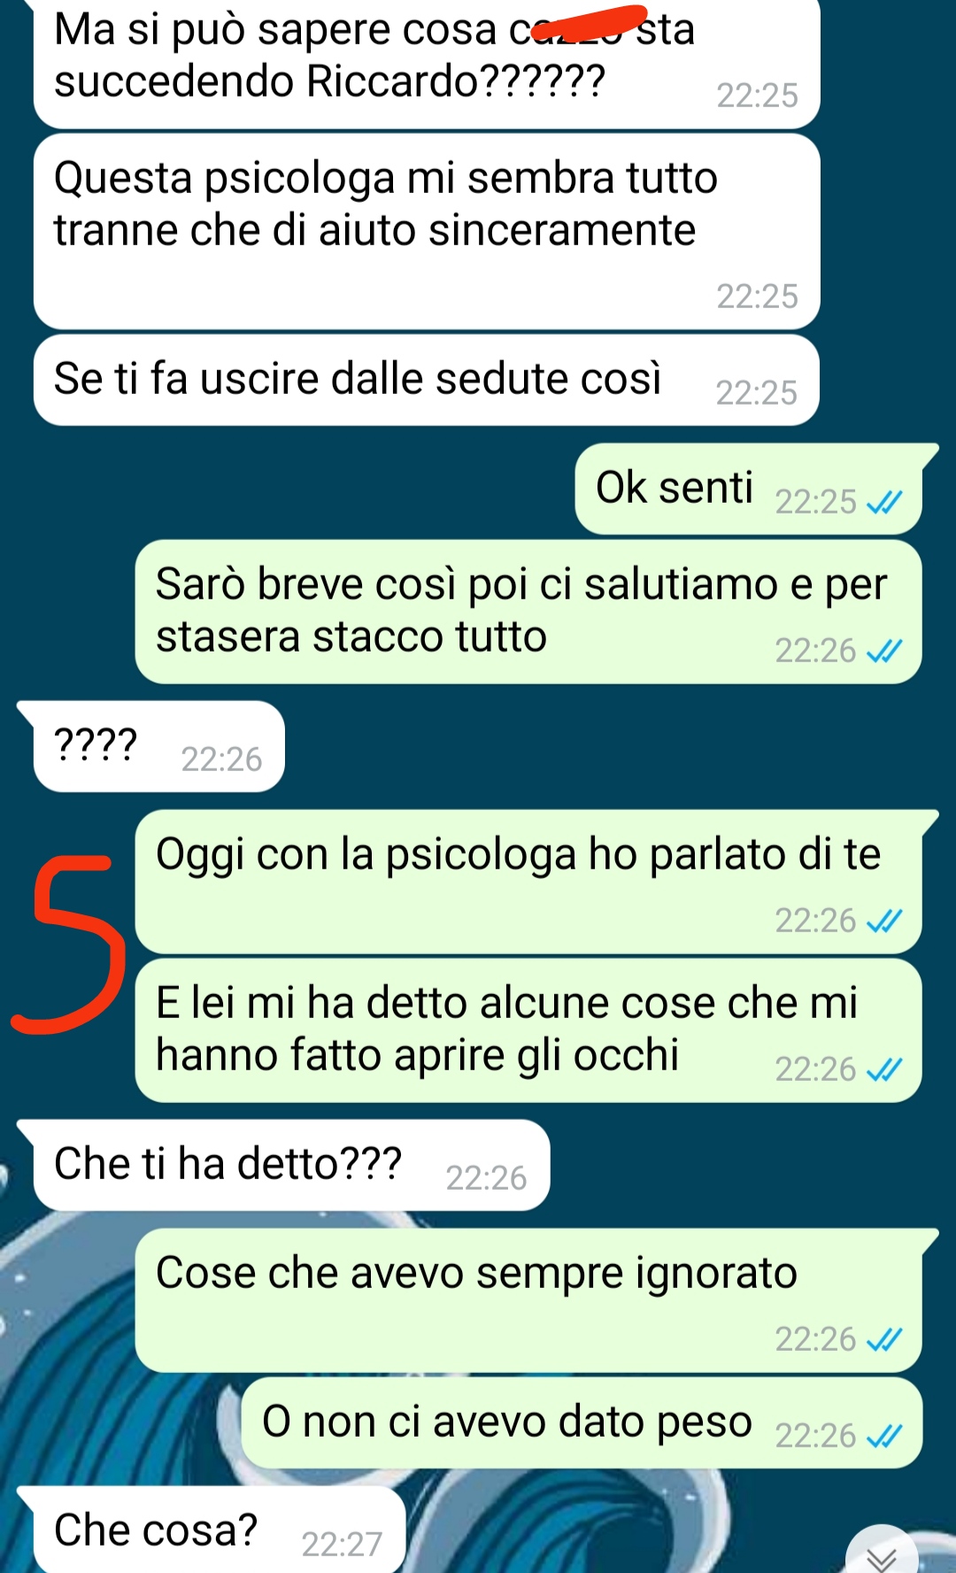The image size is (956, 1573).
Task: Tap the double-check icon on "Sarò breve" message
Action: pos(884,652)
